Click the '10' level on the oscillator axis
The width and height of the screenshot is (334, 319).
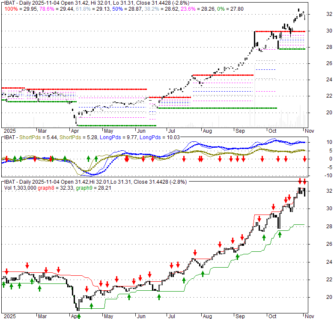click(329, 142)
